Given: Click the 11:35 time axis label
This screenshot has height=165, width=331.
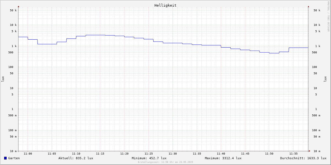Looking at the screenshot, I should 197,154.
